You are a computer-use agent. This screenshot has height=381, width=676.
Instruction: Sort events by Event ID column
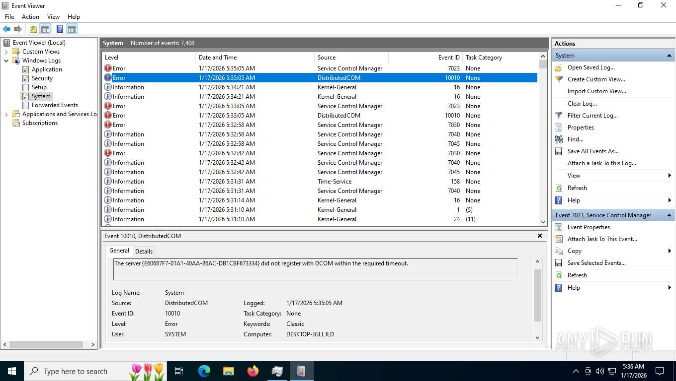(x=426, y=58)
